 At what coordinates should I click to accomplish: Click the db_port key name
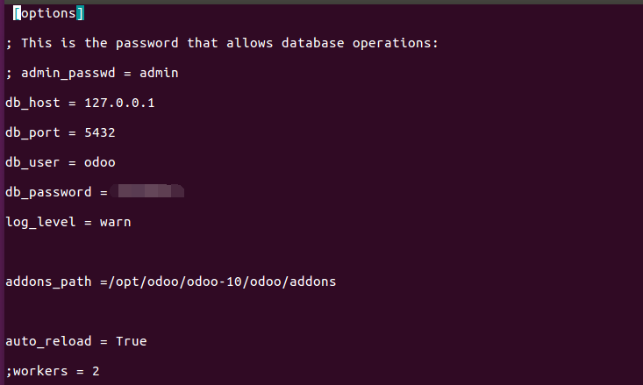(32, 132)
